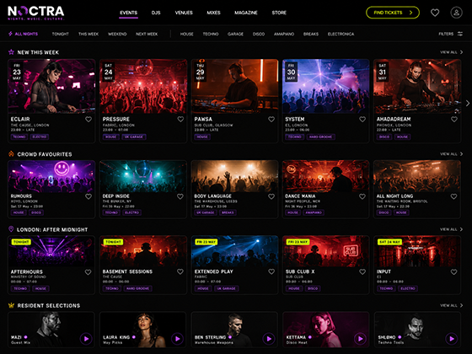Advance the New This Week carousel arrow
472x354 pixels.
click(468, 103)
